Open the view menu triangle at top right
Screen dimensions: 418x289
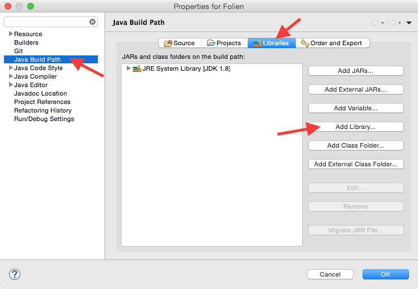409,23
